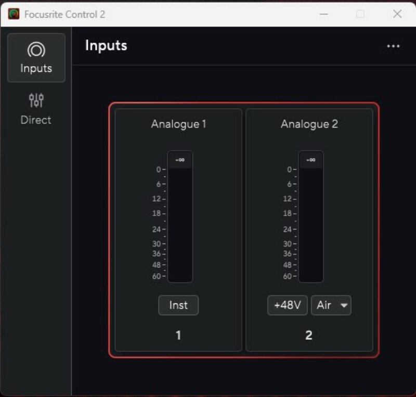Click channel number 1 label

[178, 335]
